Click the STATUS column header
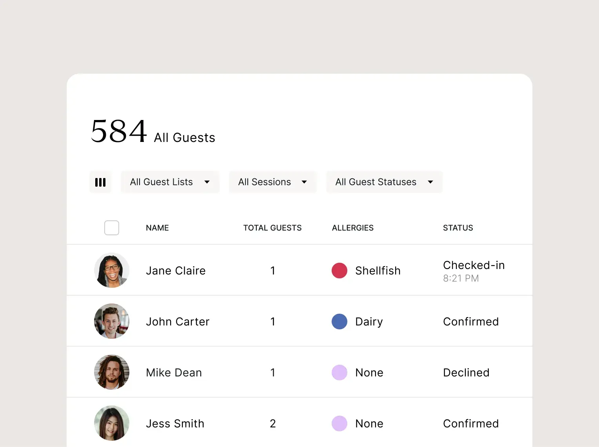The width and height of the screenshot is (599, 447). [x=458, y=228]
